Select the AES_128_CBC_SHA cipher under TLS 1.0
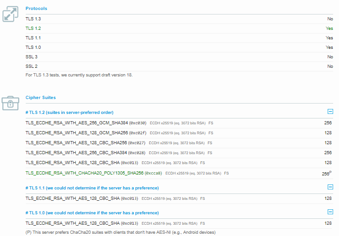This screenshot has height=236, width=339. click(72, 223)
